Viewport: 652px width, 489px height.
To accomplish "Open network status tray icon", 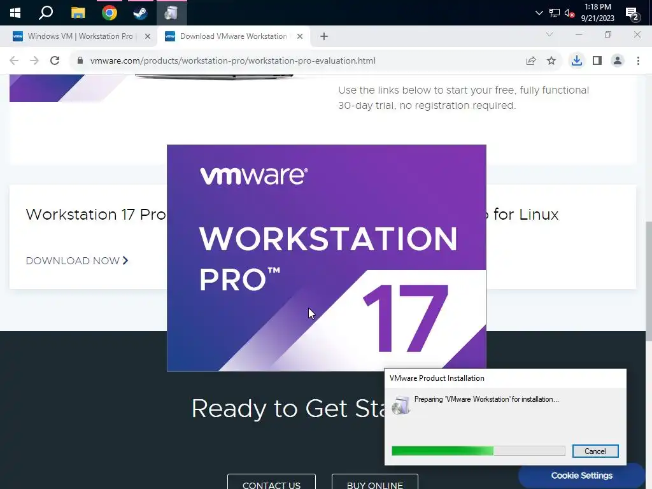I will point(555,13).
